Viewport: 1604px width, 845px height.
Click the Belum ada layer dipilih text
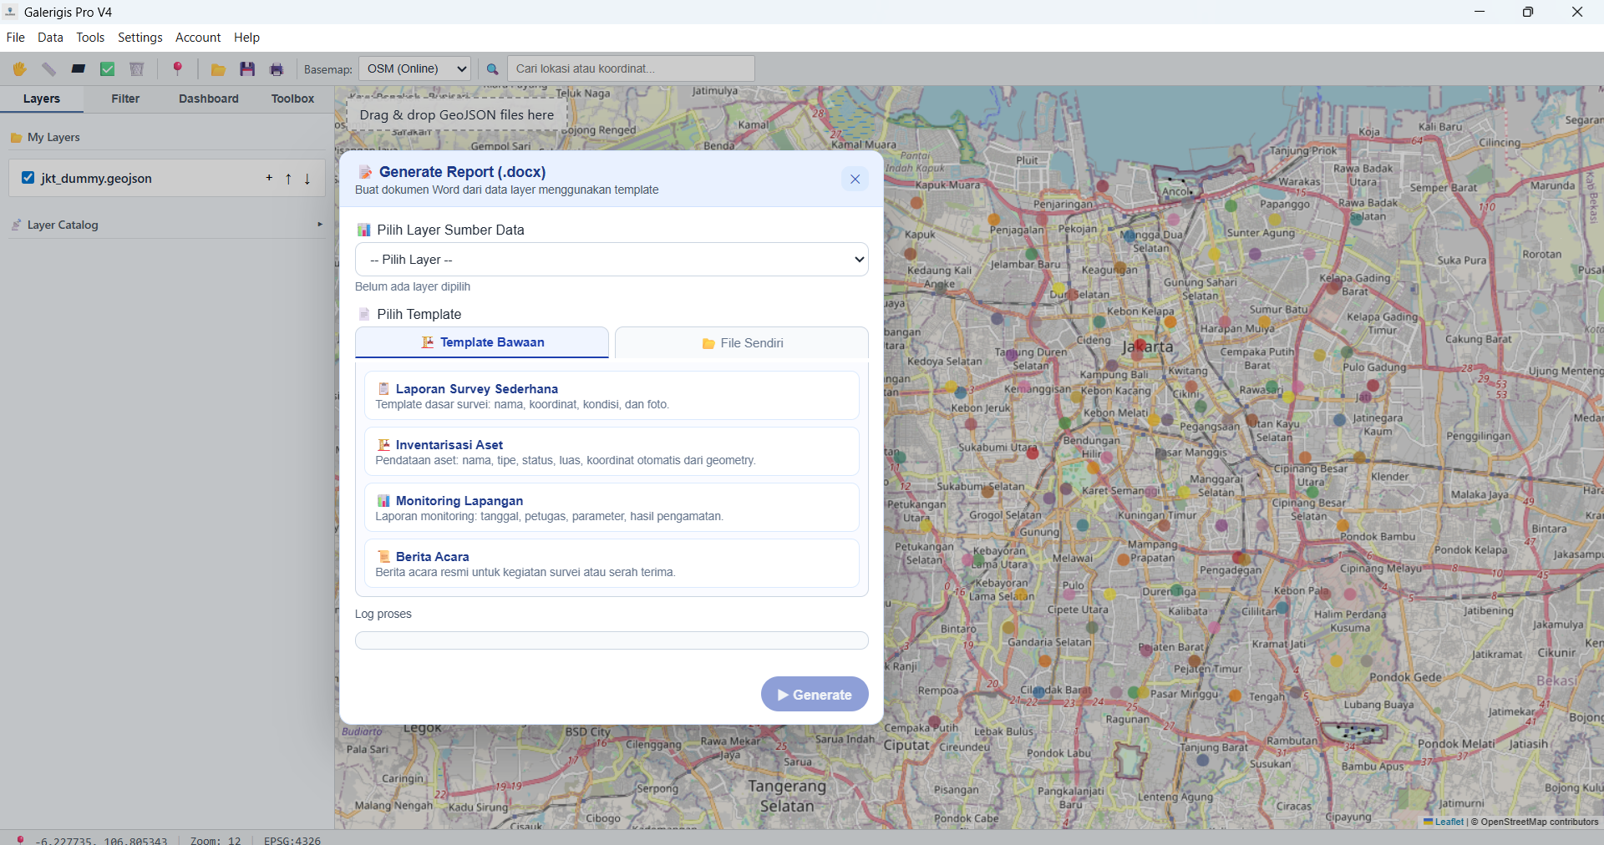point(413,286)
